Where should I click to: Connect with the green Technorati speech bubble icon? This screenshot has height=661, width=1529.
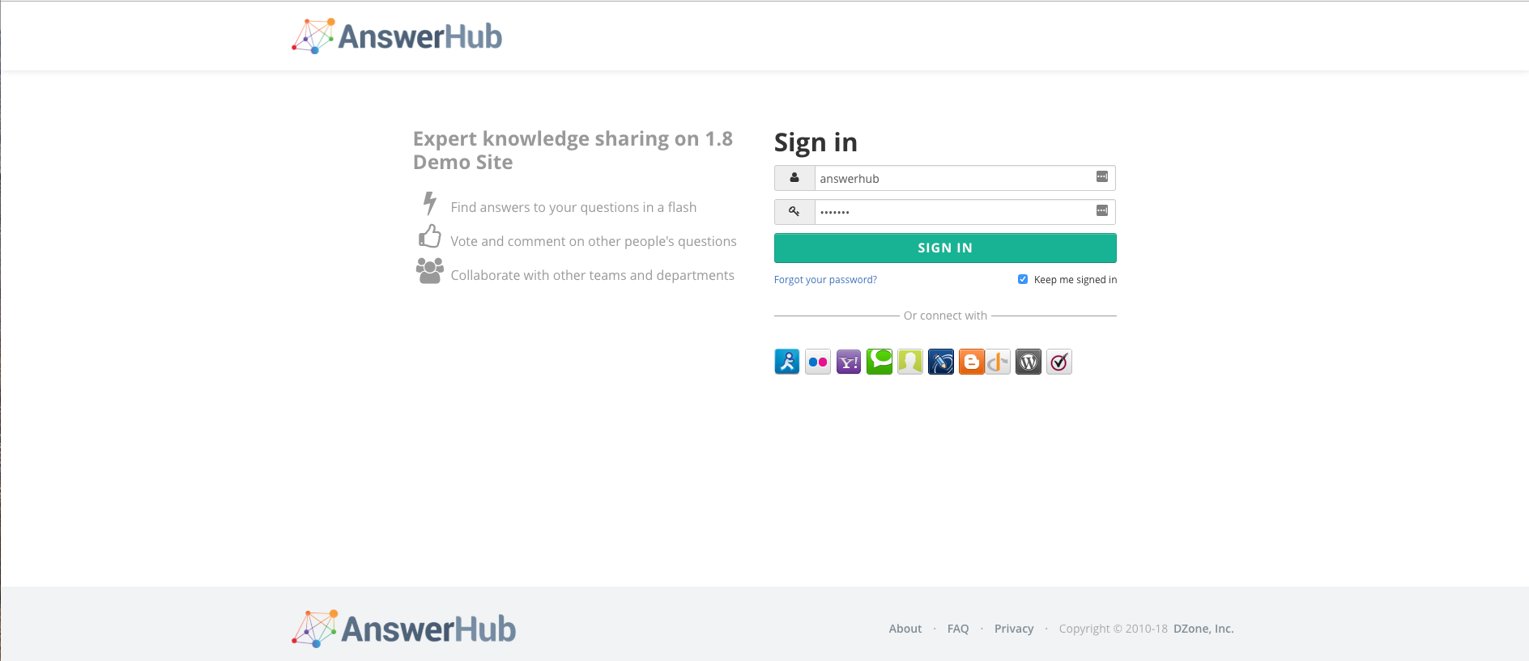tap(879, 362)
